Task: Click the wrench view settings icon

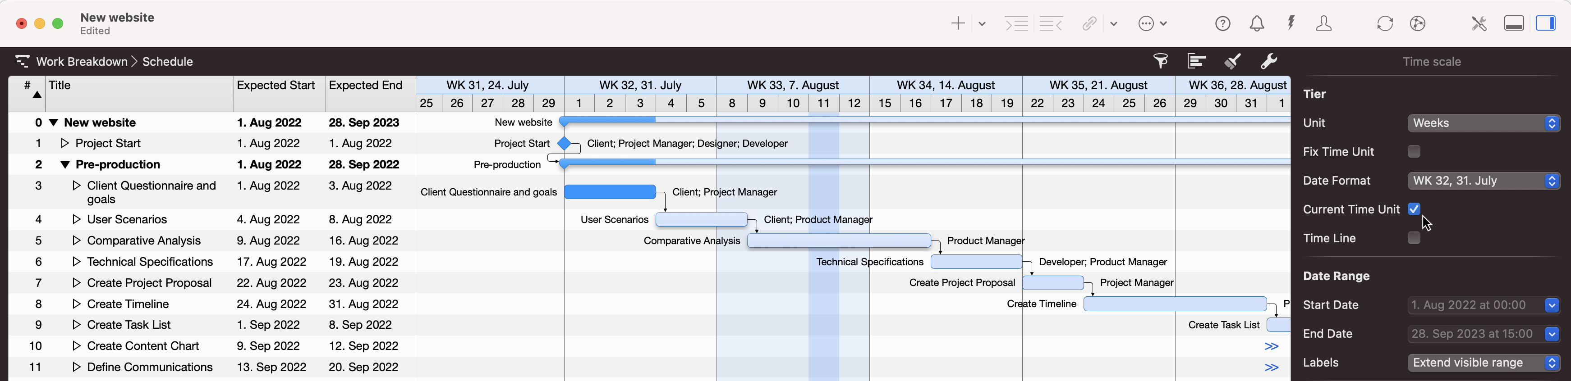Action: (x=1268, y=61)
